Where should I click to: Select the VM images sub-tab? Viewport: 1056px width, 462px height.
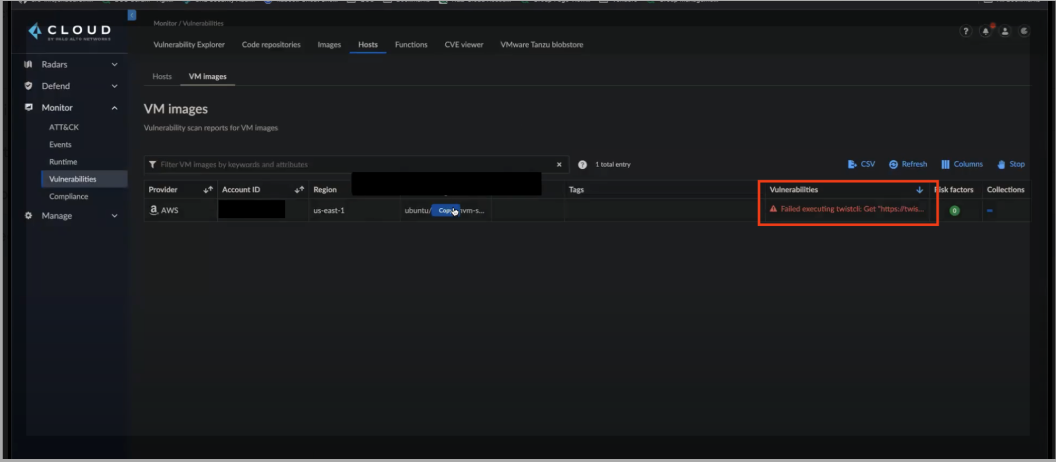coord(207,76)
